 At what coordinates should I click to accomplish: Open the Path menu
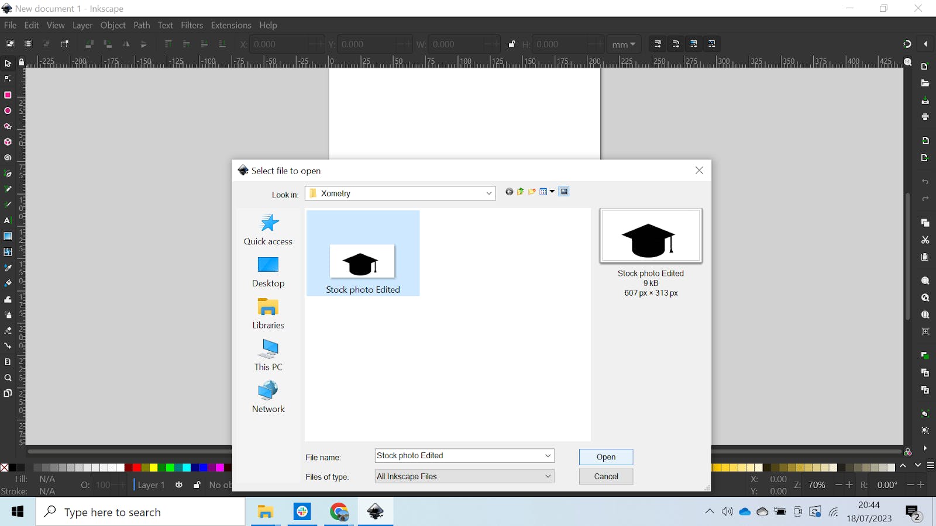142,25
